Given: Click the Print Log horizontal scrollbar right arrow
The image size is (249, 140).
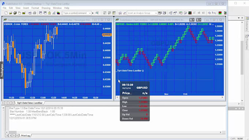Looking at the screenshot, I should 220,132.
